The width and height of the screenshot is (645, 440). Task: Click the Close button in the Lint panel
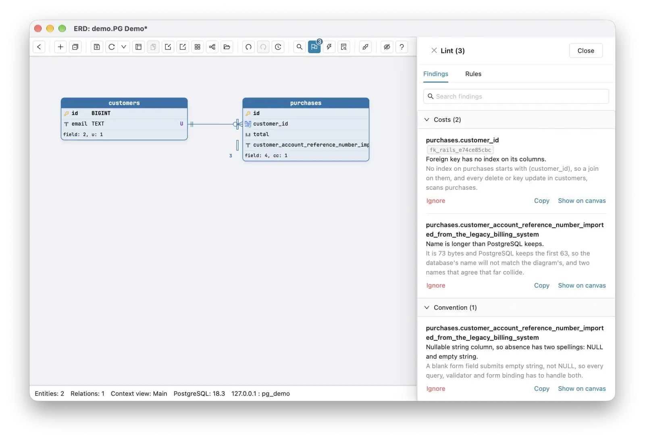point(586,51)
